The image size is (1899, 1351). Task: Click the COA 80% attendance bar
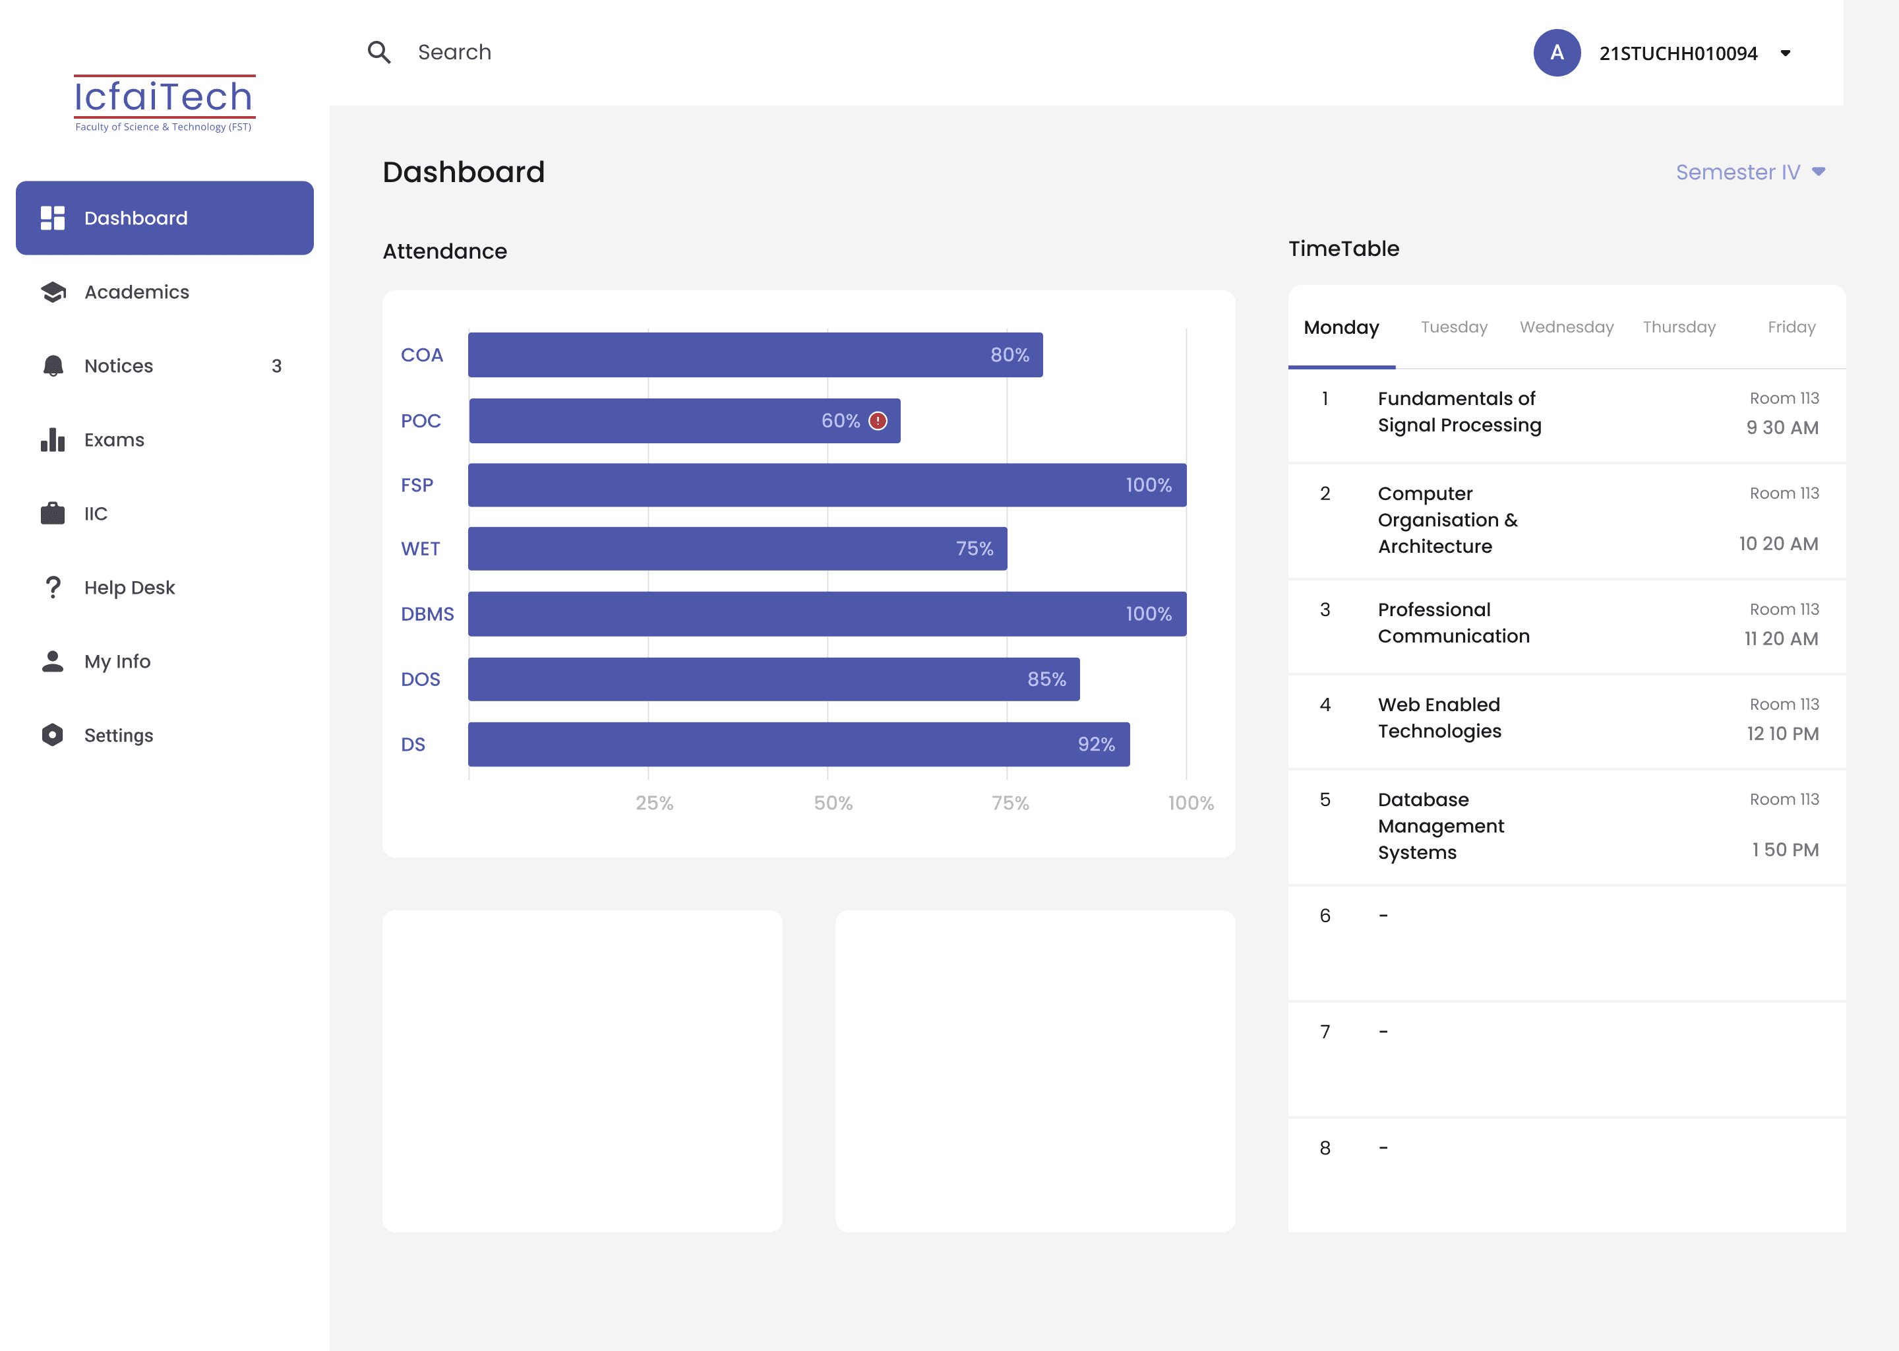(x=755, y=355)
